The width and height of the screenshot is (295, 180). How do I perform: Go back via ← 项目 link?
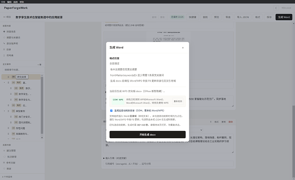tap(7, 17)
